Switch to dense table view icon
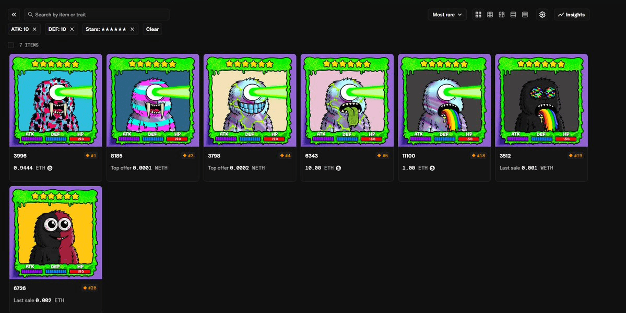This screenshot has width=626, height=313. (525, 15)
